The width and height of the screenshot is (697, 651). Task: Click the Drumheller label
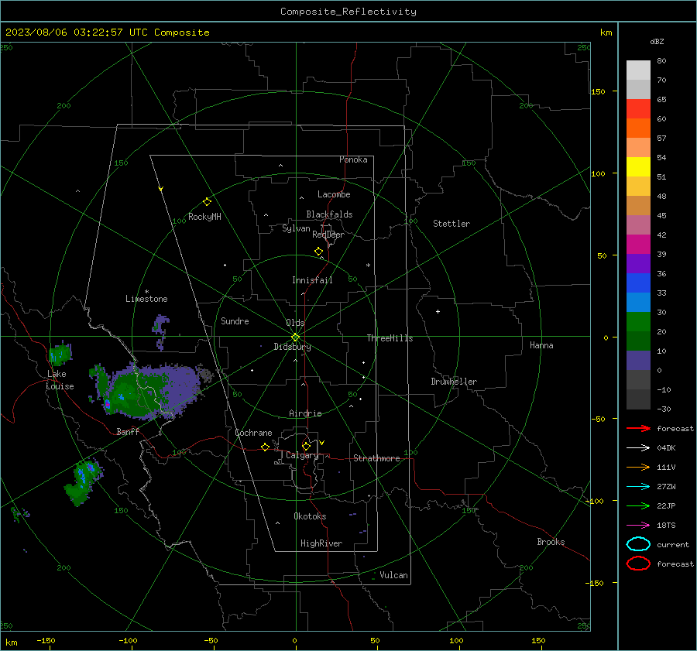(x=454, y=382)
